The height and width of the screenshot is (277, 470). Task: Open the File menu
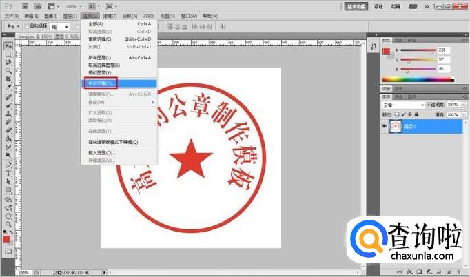click(12, 16)
